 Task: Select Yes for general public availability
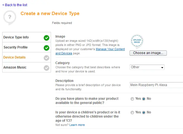132,99
